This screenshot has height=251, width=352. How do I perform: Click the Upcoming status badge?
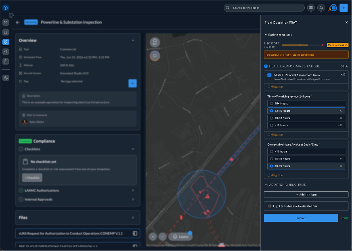click(31, 22)
